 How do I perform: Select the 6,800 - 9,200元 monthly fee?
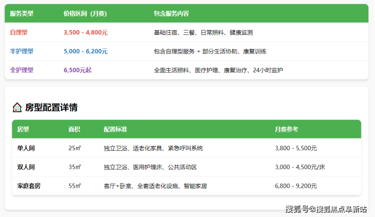tap(296, 186)
